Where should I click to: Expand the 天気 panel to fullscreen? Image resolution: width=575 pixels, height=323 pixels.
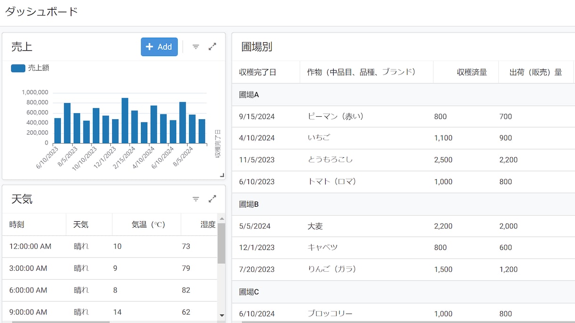pos(213,199)
